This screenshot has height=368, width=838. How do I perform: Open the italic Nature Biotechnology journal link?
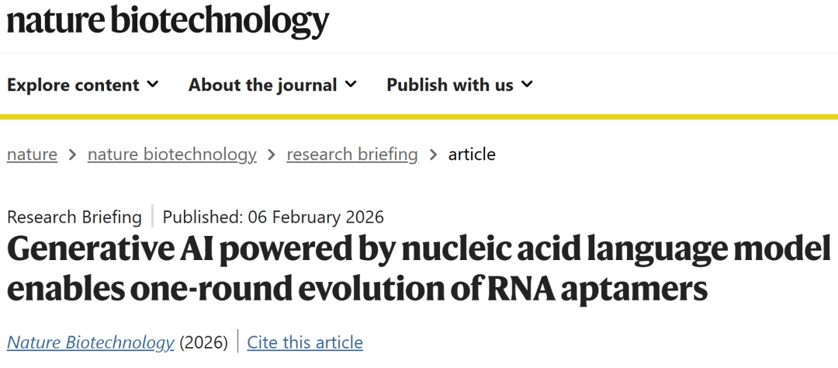pyautogui.click(x=90, y=342)
